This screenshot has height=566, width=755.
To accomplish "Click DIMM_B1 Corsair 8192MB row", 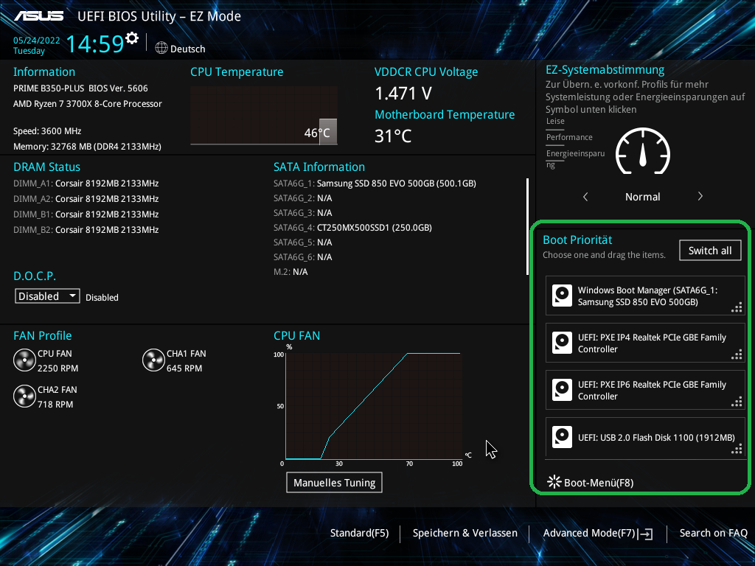I will 86,214.
